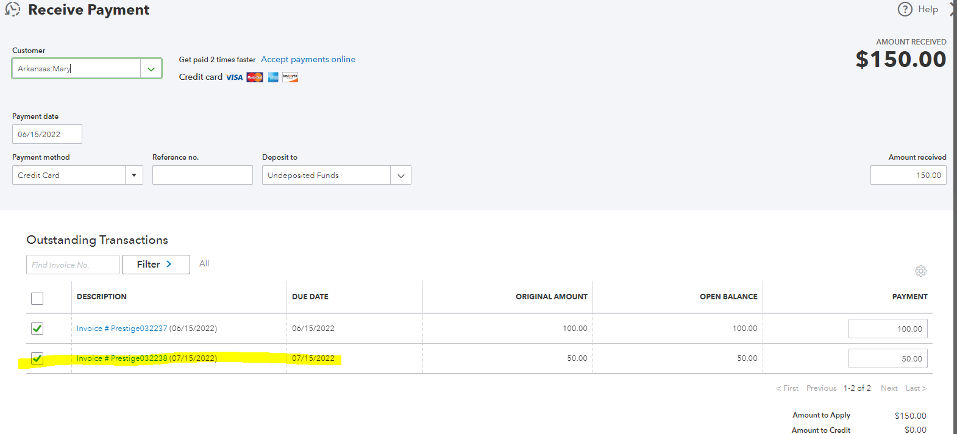Click the OPEN BALANCE column header

tap(728, 297)
